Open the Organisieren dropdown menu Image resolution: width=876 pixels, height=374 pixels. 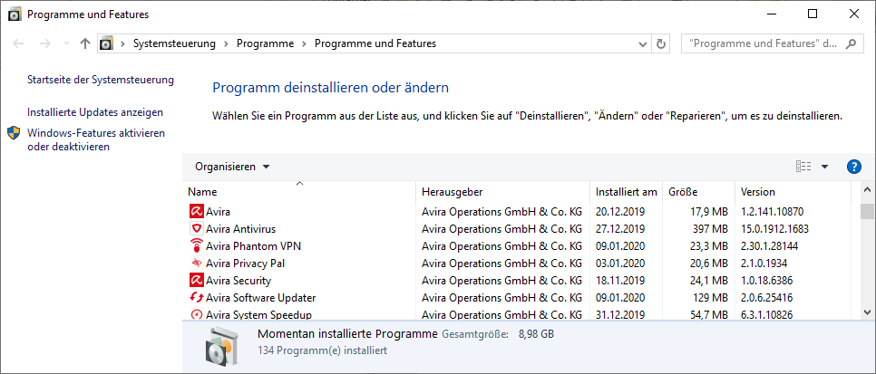[x=232, y=167]
